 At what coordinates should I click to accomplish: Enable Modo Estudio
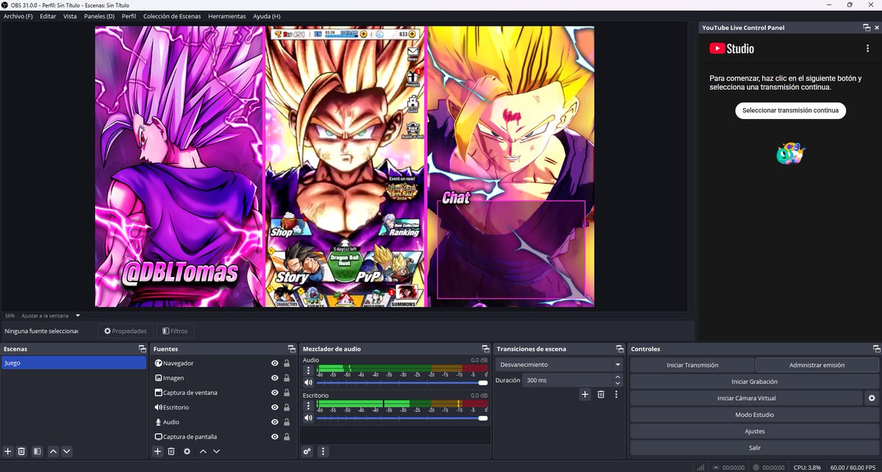pos(754,415)
